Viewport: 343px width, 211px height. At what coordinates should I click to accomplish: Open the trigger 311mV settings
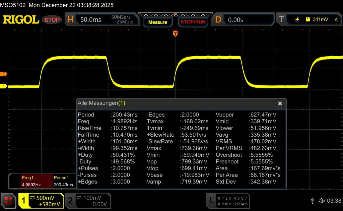click(320, 20)
